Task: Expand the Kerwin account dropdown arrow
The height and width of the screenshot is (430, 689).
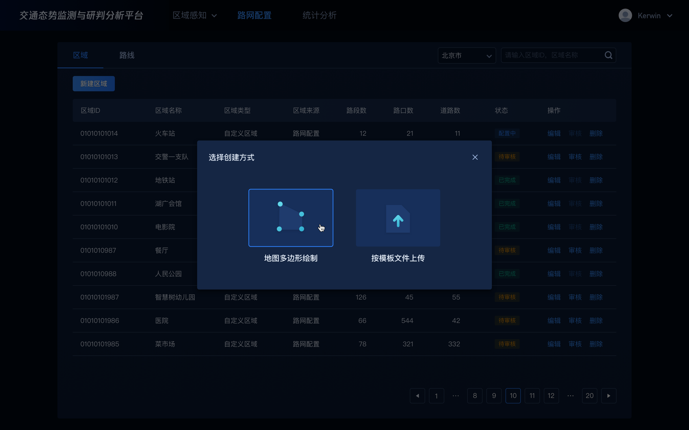Action: [x=670, y=16]
